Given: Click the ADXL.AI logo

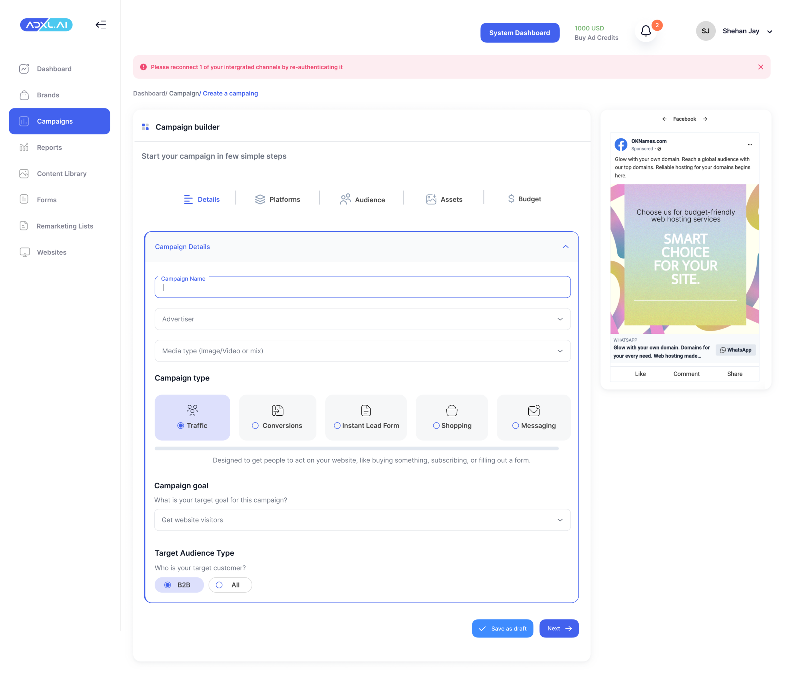Looking at the screenshot, I should point(46,25).
